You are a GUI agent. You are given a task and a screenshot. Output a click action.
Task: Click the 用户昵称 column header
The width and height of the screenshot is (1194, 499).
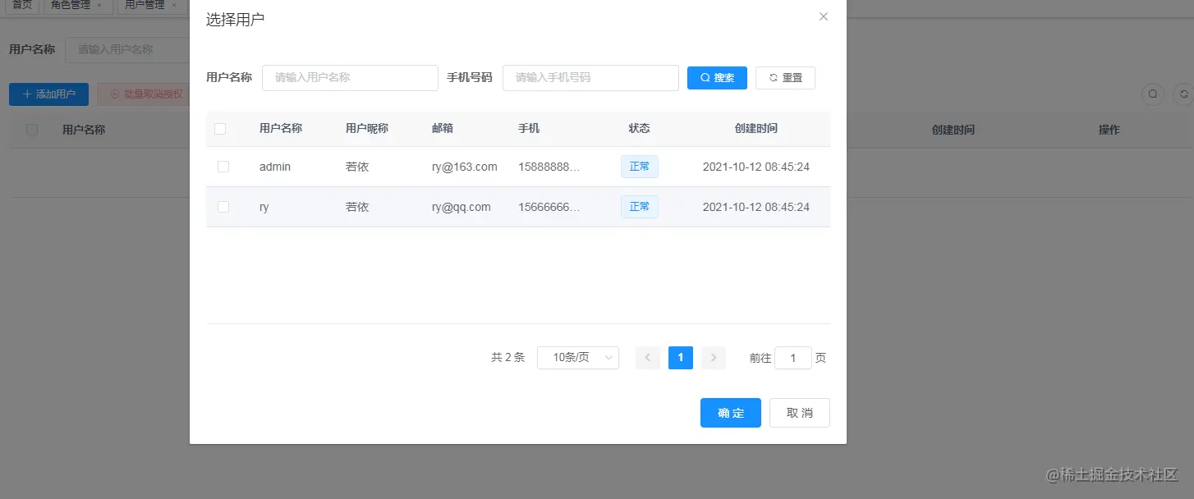click(367, 129)
